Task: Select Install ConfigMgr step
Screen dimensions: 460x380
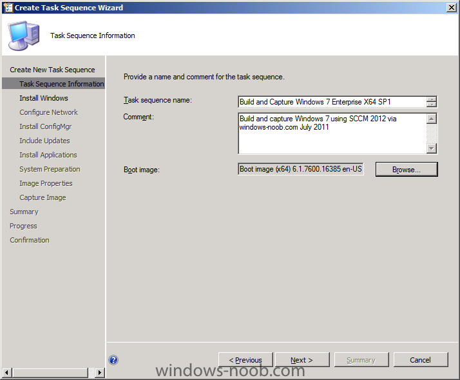Action: (x=46, y=126)
